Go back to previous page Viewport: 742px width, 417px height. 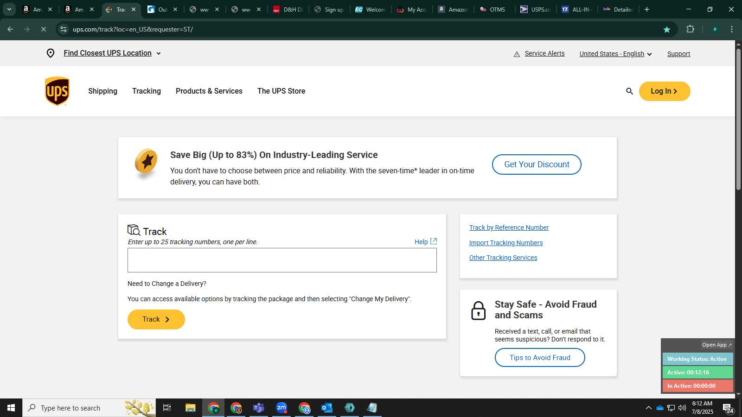pyautogui.click(x=10, y=29)
